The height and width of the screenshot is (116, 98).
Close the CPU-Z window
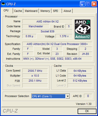[x=94, y=4]
